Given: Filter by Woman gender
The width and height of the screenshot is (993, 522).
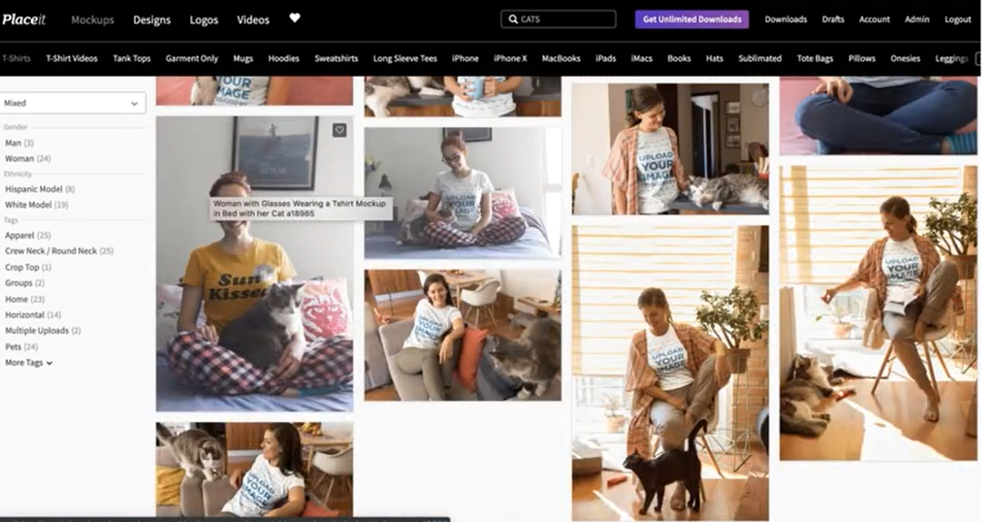Looking at the screenshot, I should tap(19, 158).
